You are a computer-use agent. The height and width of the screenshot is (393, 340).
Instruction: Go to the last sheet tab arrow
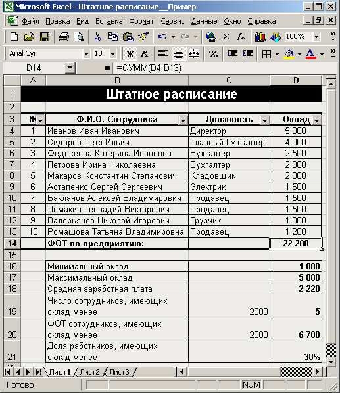(38, 372)
